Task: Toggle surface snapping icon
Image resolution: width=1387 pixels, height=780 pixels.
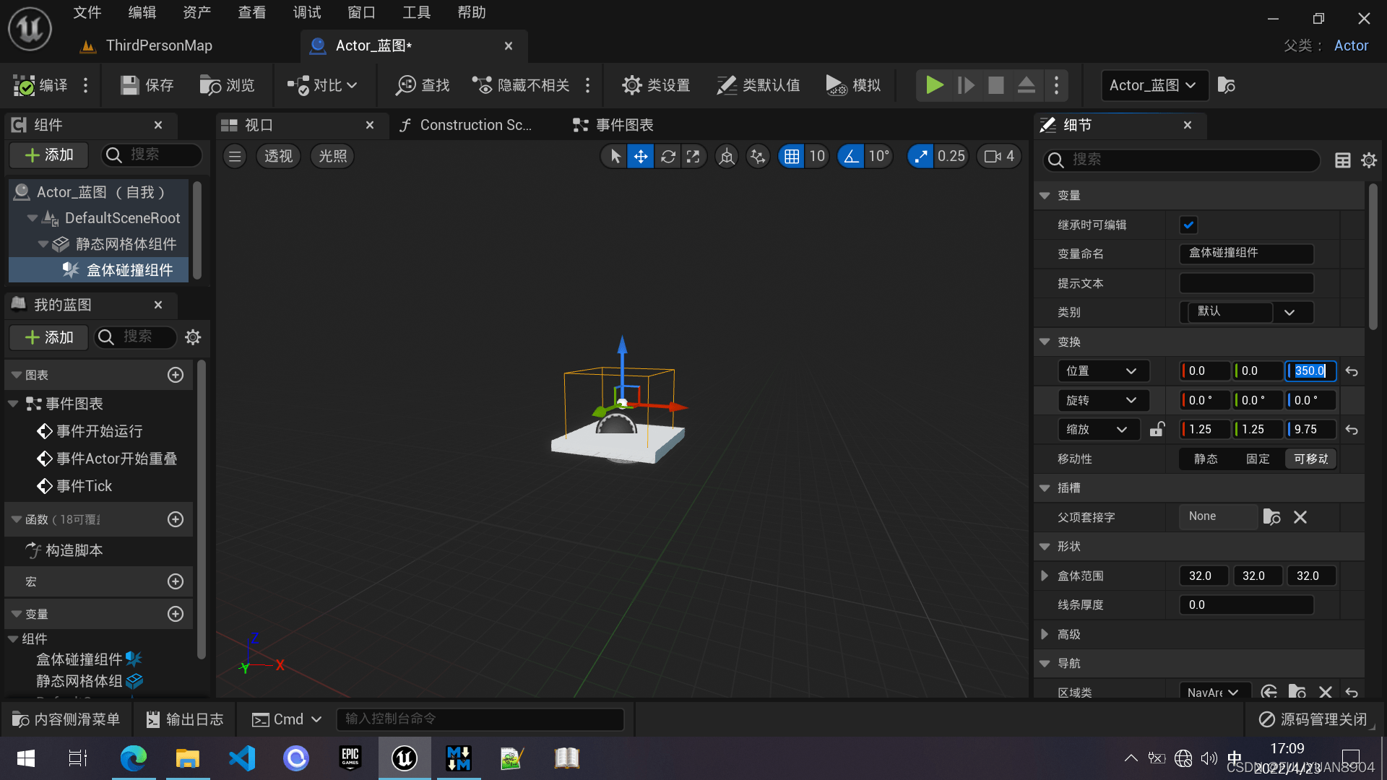Action: [x=758, y=156]
